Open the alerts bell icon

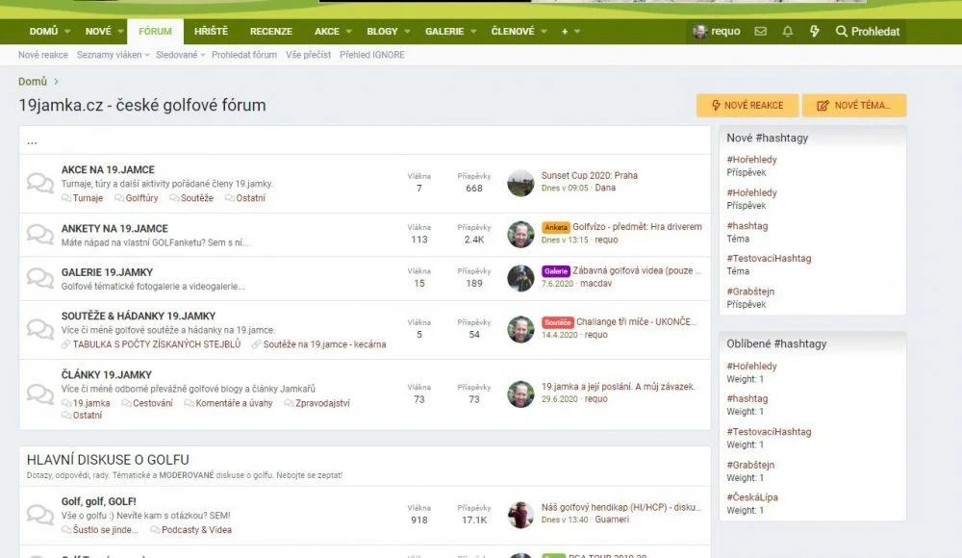[788, 32]
